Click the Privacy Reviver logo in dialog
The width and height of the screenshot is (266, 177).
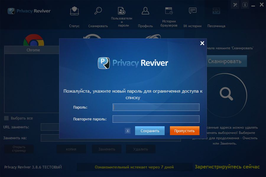133,63
